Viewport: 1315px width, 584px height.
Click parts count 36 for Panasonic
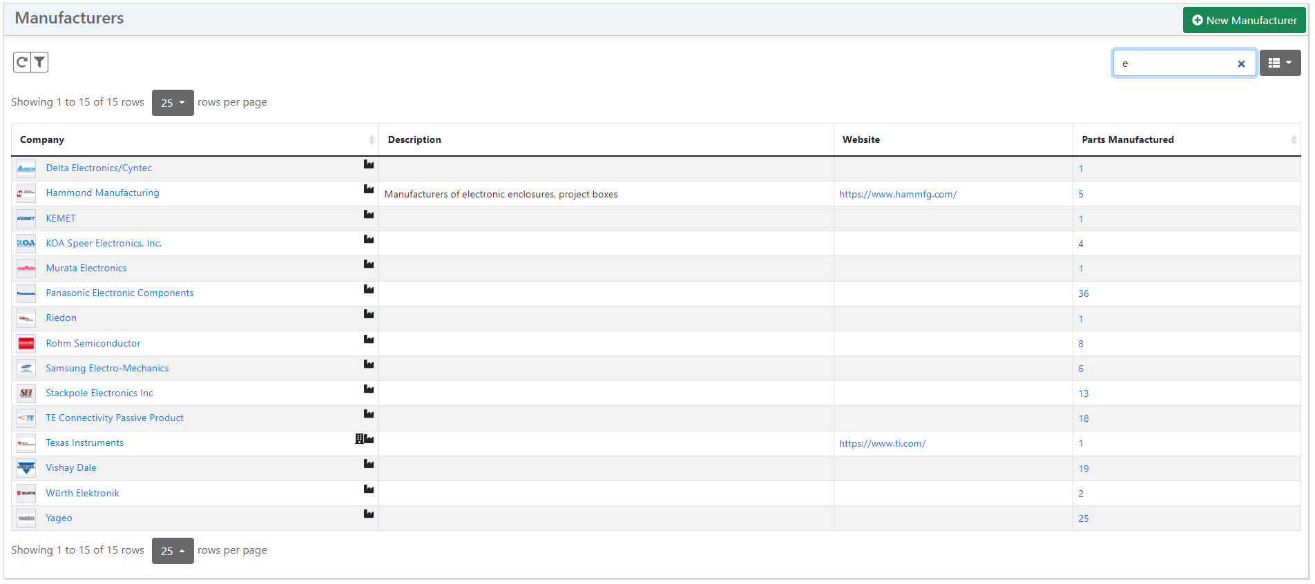click(1083, 294)
